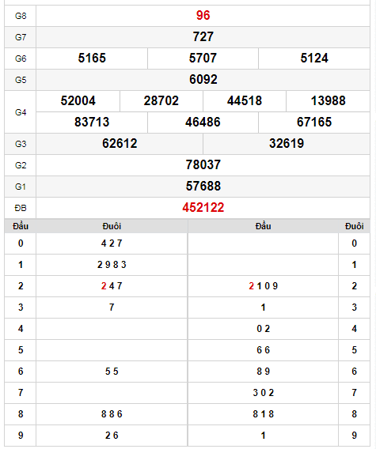
Task: Click the G5 row label
Action: [x=21, y=80]
